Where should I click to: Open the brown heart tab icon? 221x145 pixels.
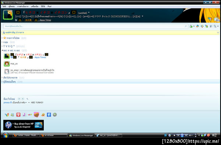(36, 115)
